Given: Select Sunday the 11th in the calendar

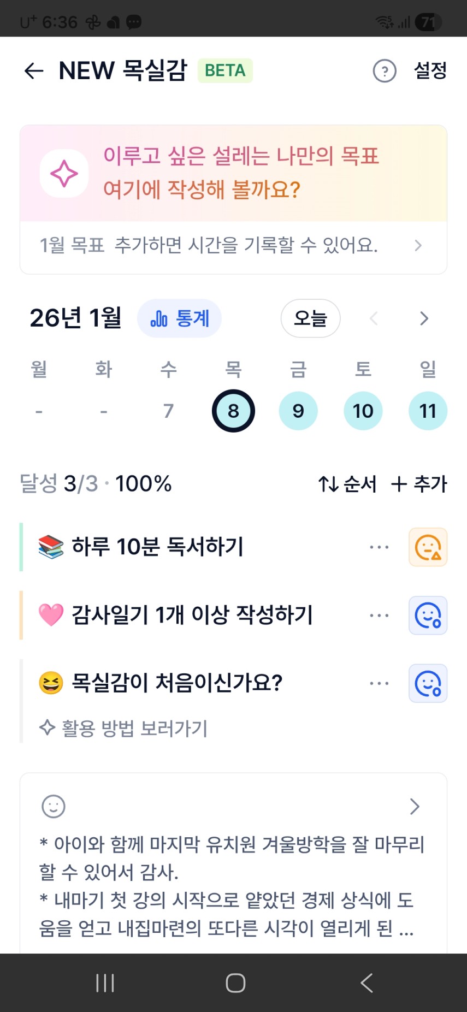Looking at the screenshot, I should click(428, 411).
